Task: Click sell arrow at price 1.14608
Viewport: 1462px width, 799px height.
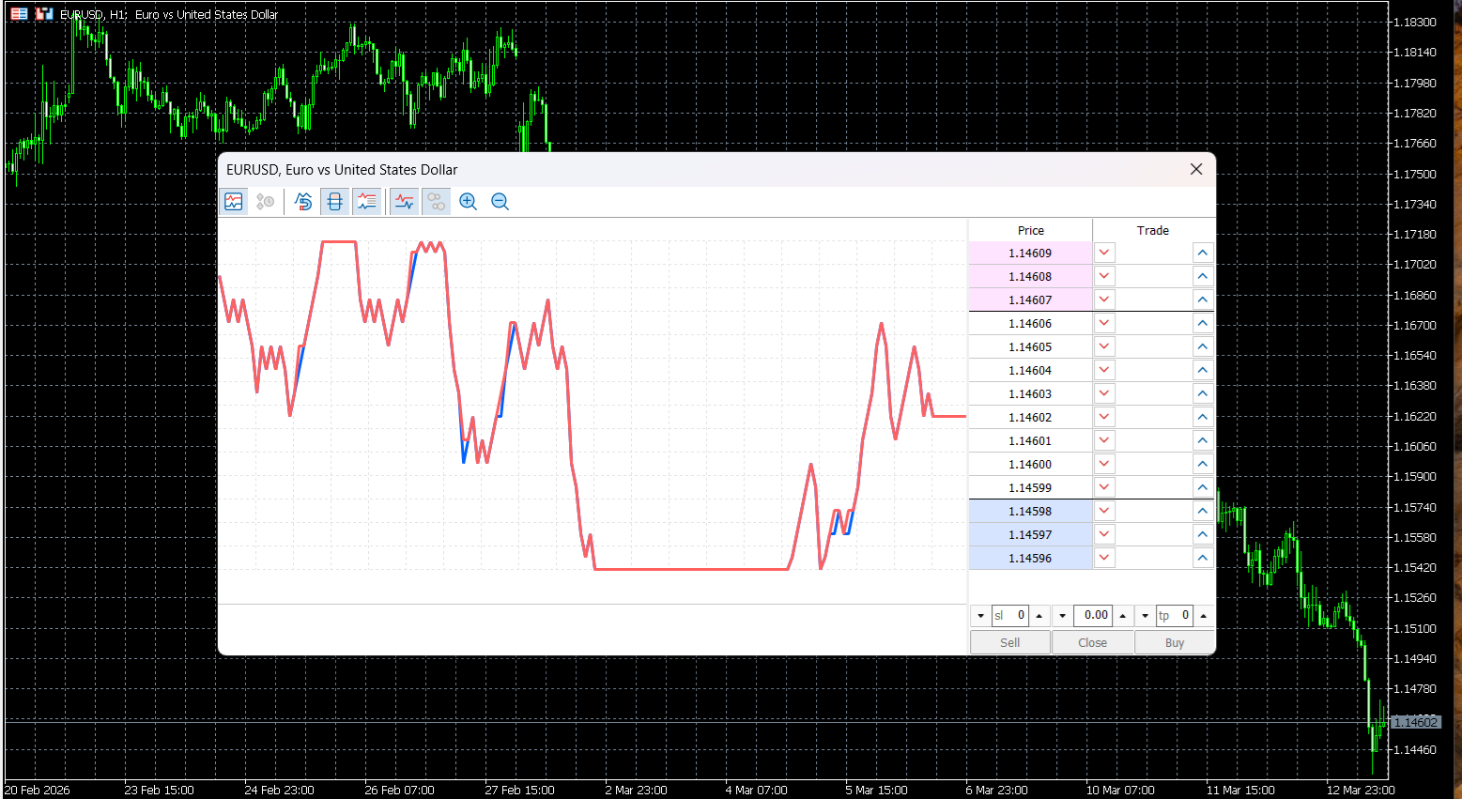Action: point(1104,276)
